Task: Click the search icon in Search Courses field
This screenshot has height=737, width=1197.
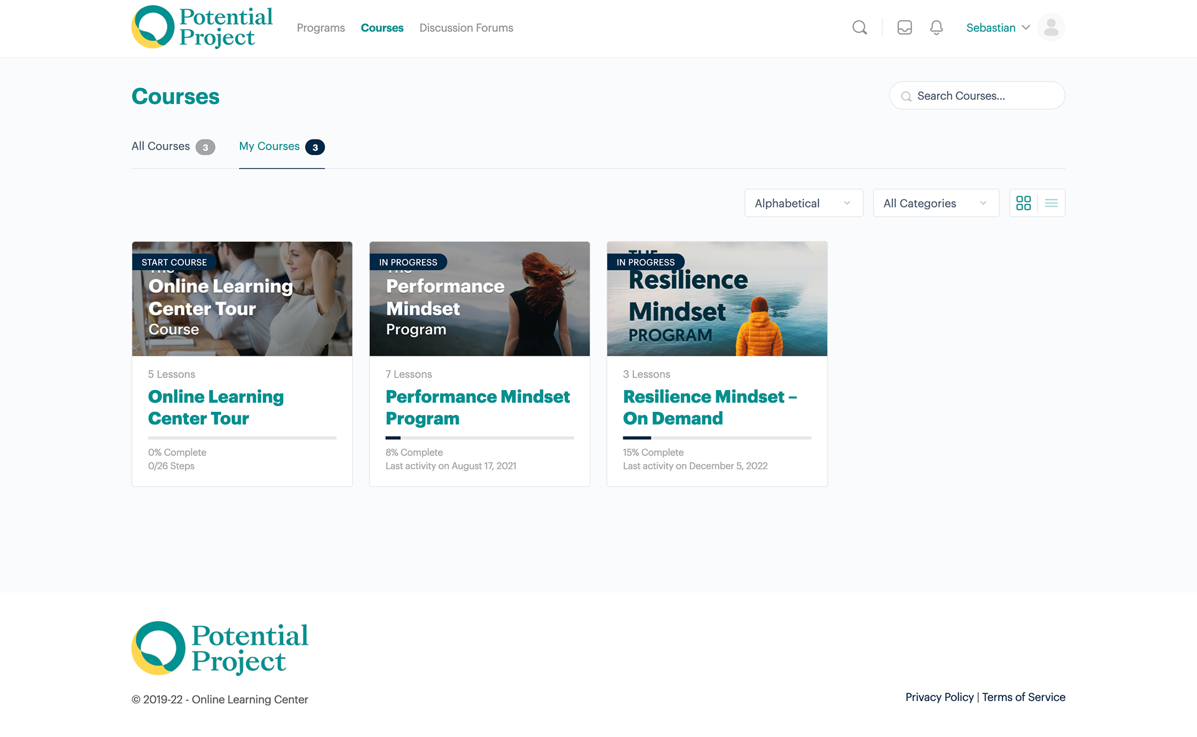Action: (906, 96)
